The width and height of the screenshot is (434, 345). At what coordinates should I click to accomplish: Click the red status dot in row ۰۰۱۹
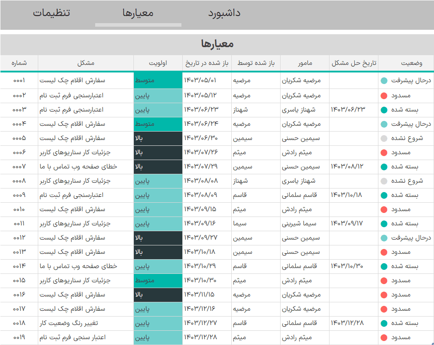384,338
